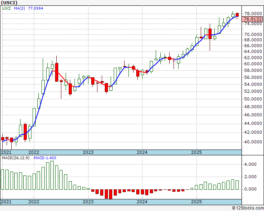
Task: Select 2023 on the price chart time axis
Action: 88,152
